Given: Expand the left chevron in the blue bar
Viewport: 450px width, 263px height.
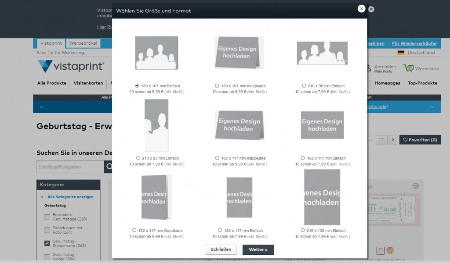Looking at the screenshot, I should click(x=42, y=107).
